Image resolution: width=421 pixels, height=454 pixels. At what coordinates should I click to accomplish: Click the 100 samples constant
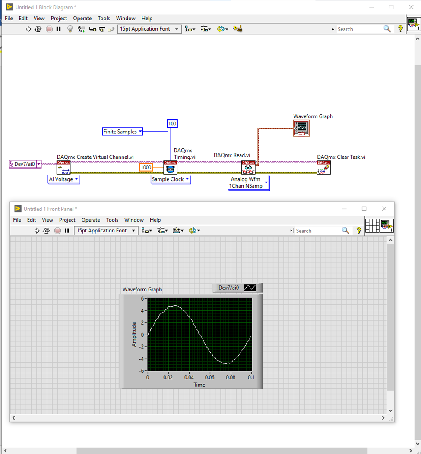(172, 124)
